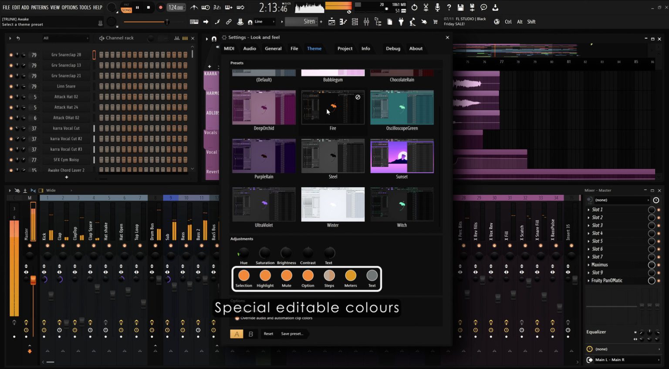Select the Fire theme preset
669x369 pixels.
point(333,107)
